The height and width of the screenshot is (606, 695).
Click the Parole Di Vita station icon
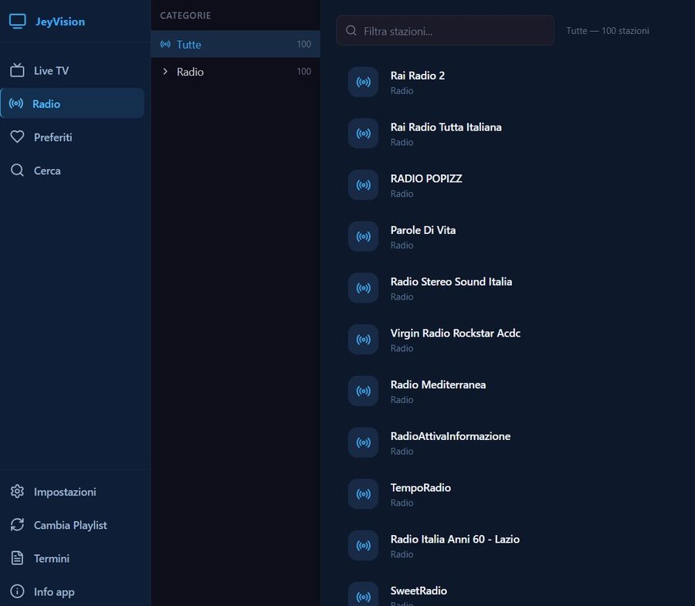tap(363, 236)
